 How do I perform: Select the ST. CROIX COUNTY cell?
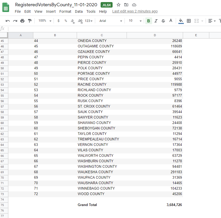[102, 106]
